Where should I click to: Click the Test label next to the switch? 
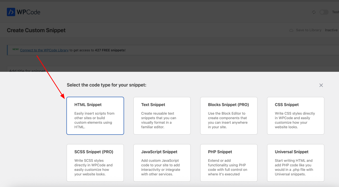tap(335, 12)
